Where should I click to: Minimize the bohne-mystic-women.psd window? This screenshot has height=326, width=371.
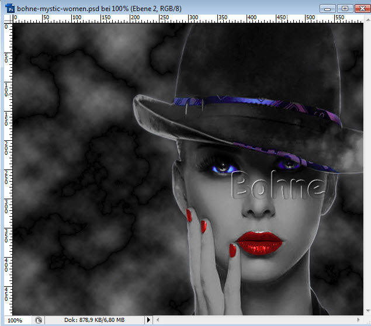pos(328,8)
